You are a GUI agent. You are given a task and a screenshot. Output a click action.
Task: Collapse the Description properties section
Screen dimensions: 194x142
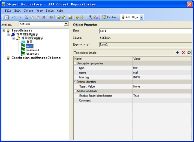[x=75, y=63]
